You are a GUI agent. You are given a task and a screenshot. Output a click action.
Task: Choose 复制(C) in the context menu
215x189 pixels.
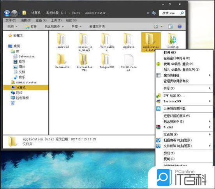184,159
